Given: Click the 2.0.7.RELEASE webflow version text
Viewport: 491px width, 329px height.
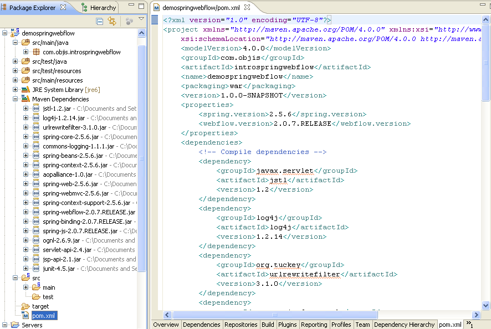Looking at the screenshot, I should click(303, 124).
